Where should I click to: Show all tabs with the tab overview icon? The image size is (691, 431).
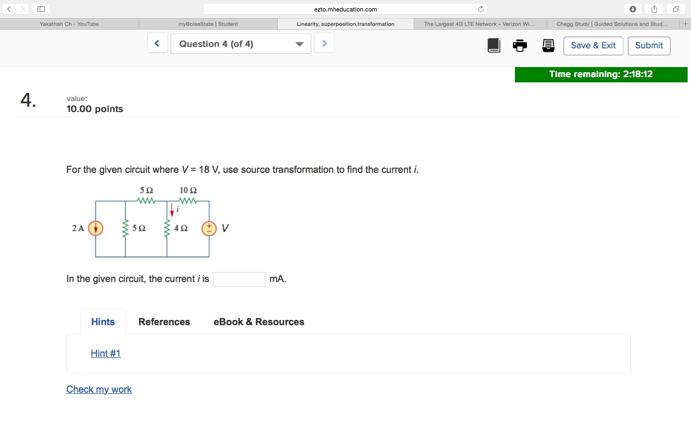[676, 9]
